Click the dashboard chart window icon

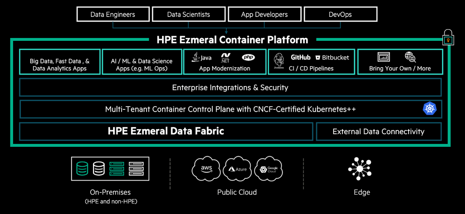[383, 57]
